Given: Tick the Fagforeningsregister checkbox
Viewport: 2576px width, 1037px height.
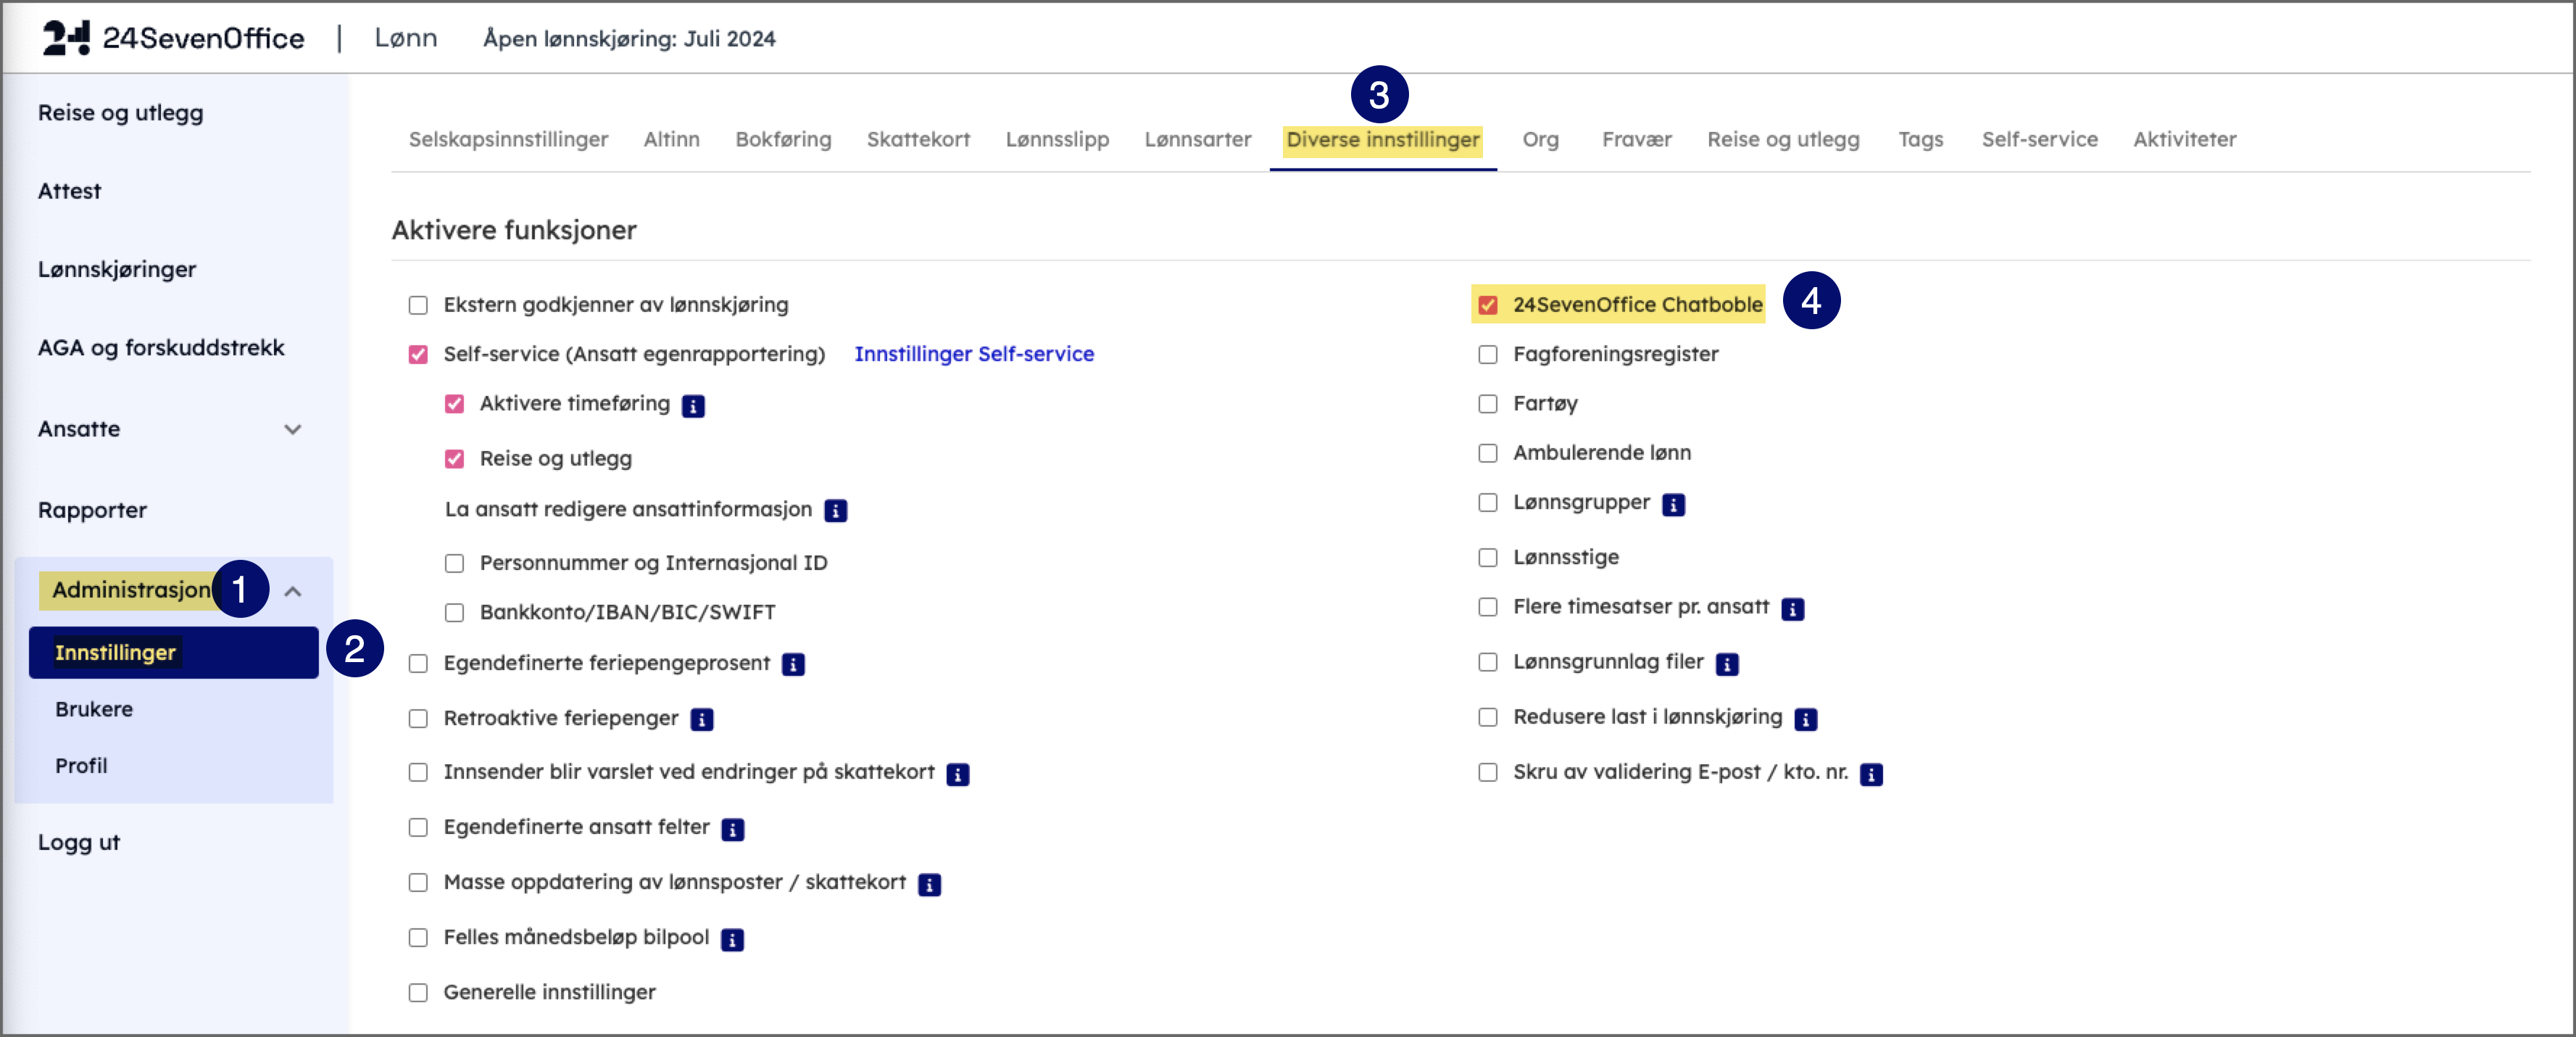Looking at the screenshot, I should click(x=1488, y=355).
